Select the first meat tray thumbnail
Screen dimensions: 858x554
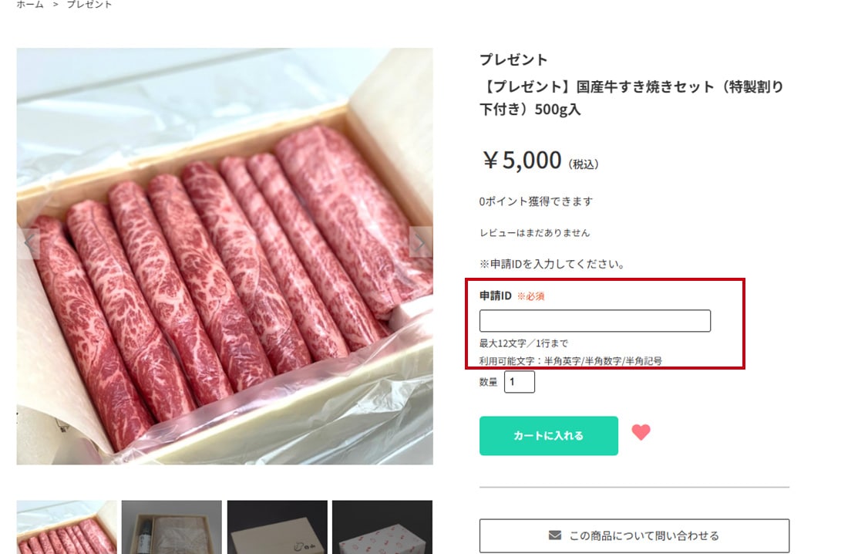(x=67, y=527)
